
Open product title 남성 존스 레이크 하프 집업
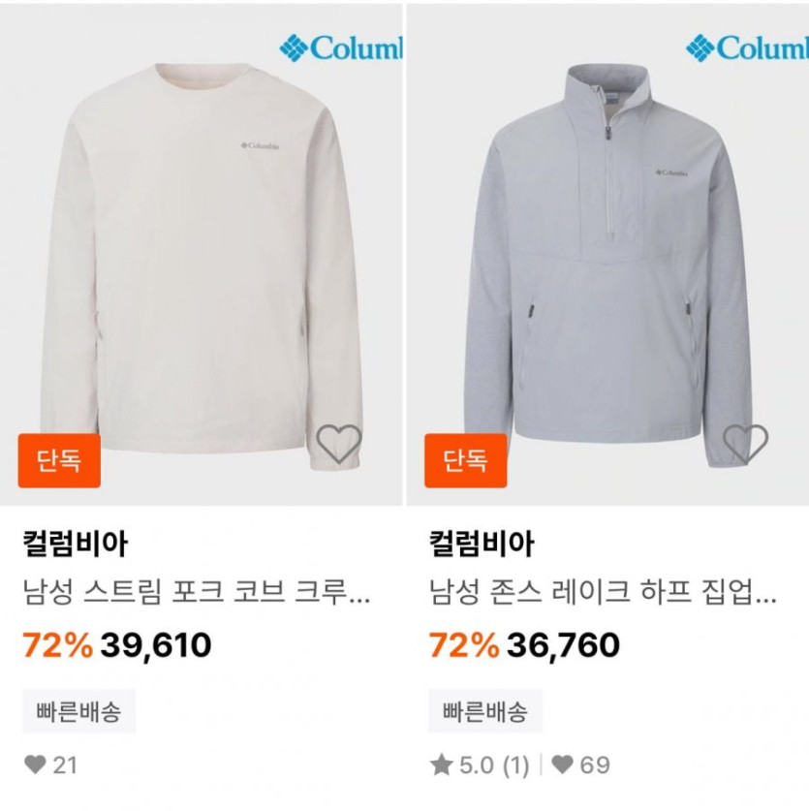(603, 592)
